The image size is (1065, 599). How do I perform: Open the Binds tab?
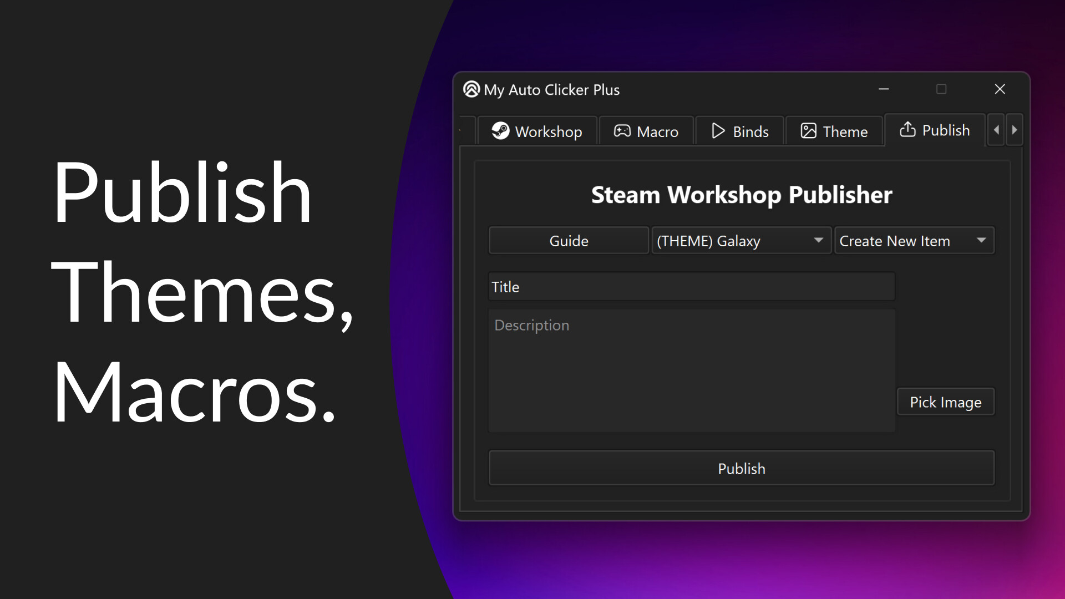tap(739, 131)
